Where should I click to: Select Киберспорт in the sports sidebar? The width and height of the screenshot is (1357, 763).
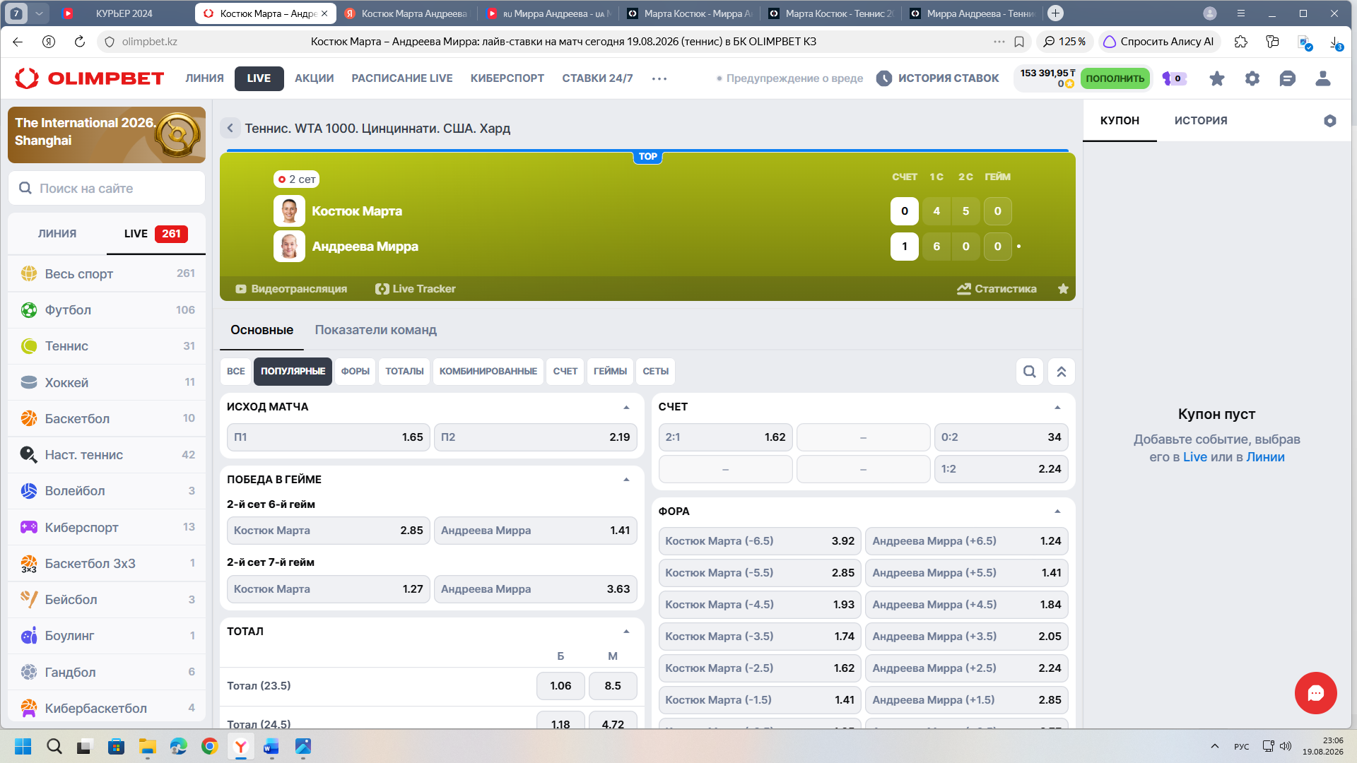coord(107,528)
